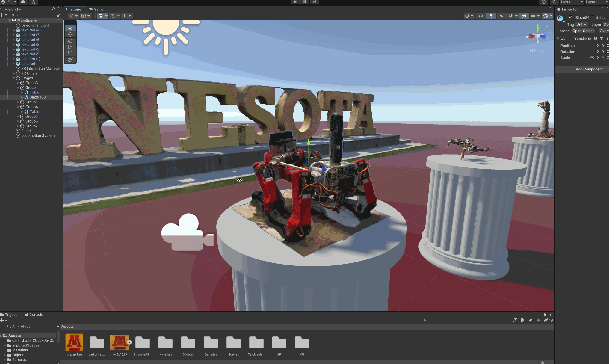The height and width of the screenshot is (364, 609).
Task: Select the Rect transform tool
Action: click(70, 53)
